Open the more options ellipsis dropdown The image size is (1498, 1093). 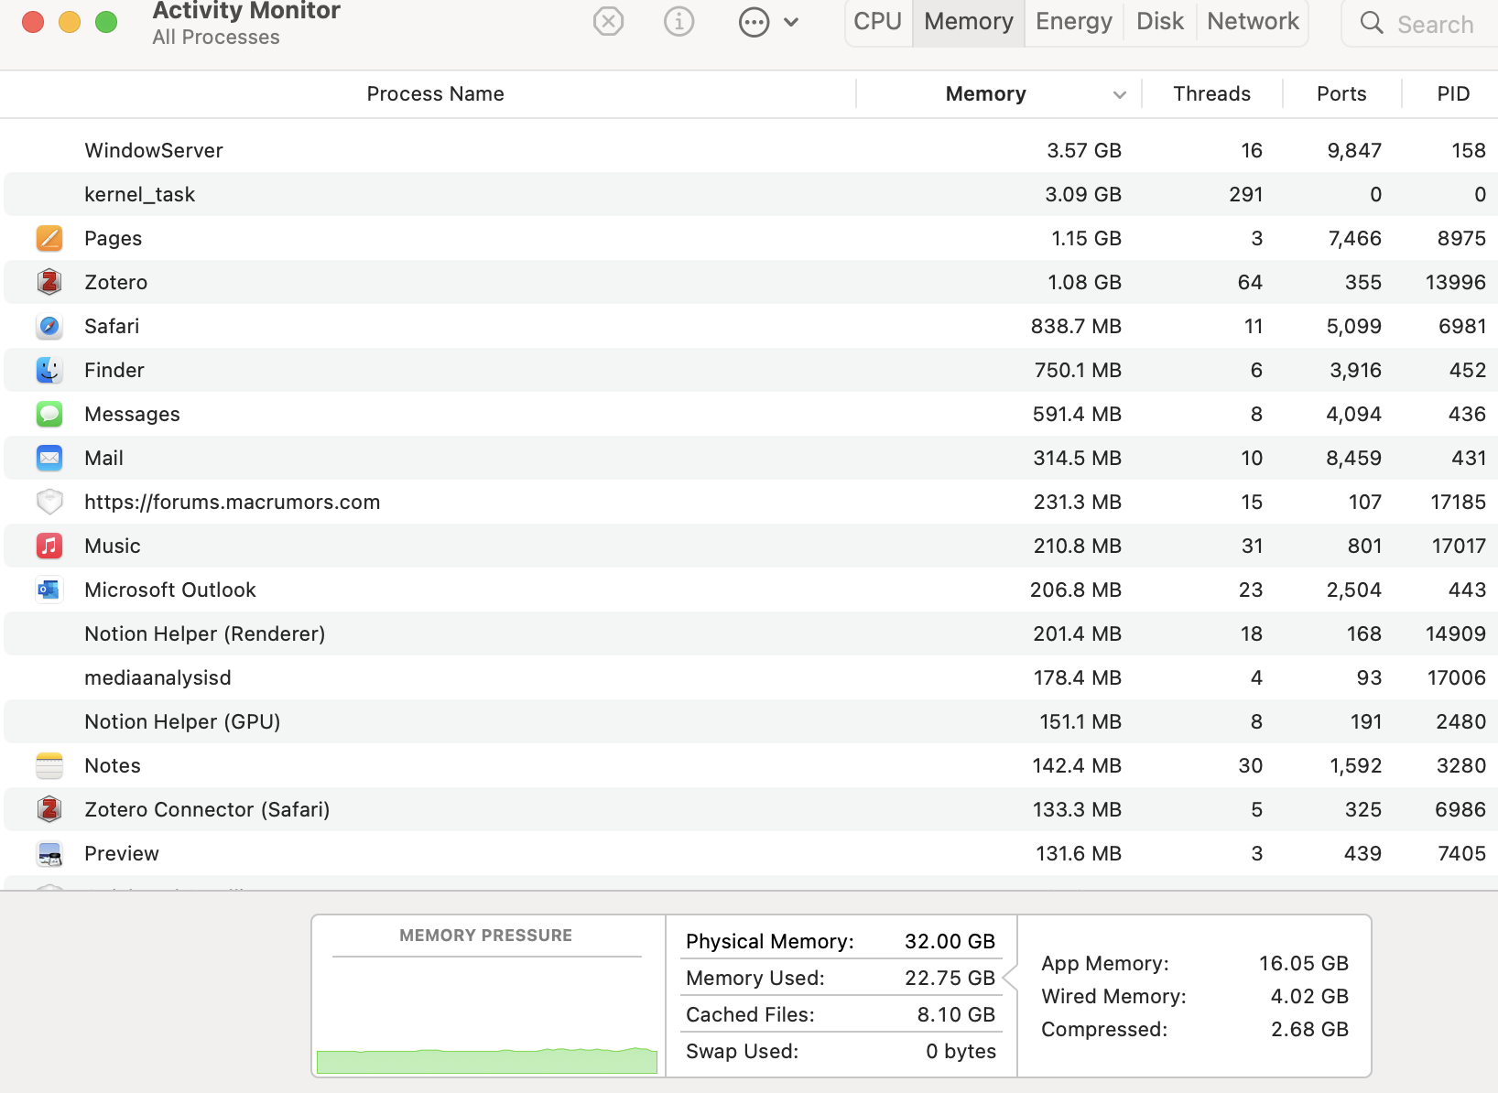tap(767, 22)
